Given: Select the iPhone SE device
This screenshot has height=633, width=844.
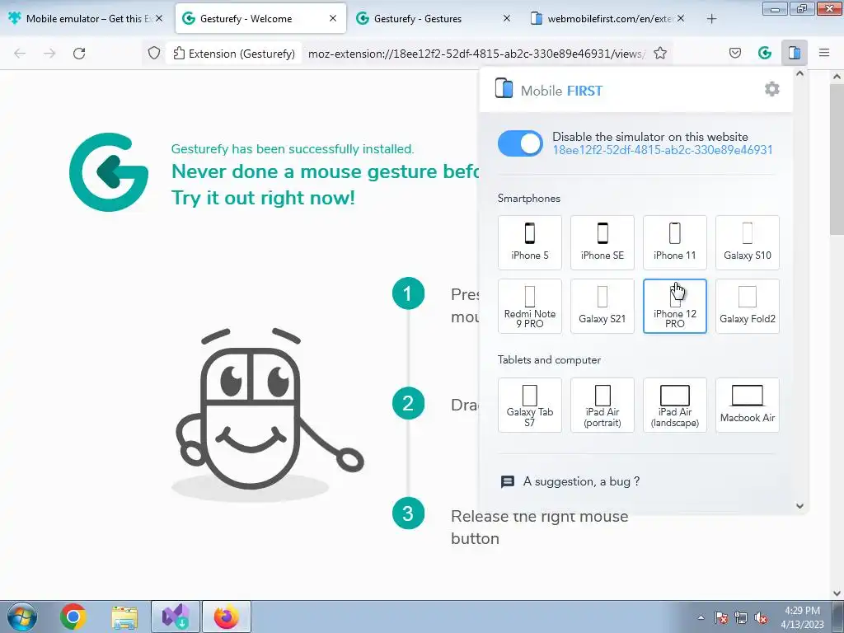Looking at the screenshot, I should pos(603,243).
